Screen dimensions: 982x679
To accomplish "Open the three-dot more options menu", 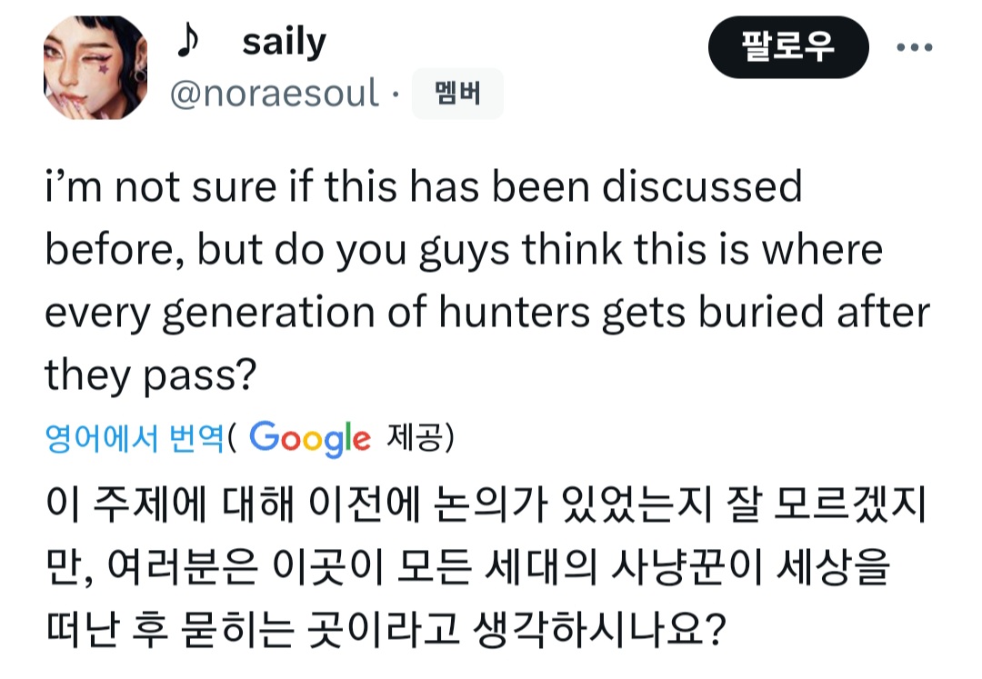I will click(914, 48).
